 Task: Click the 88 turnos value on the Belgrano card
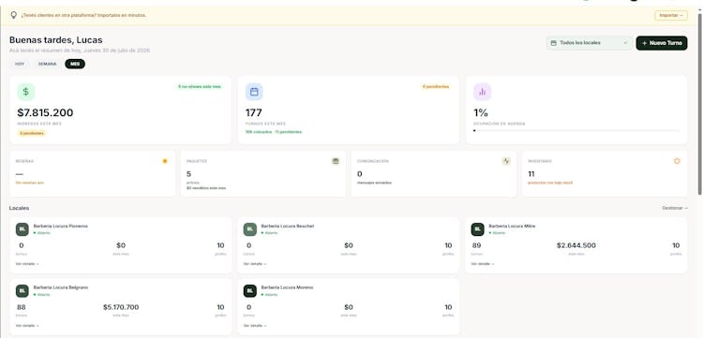[x=21, y=307]
